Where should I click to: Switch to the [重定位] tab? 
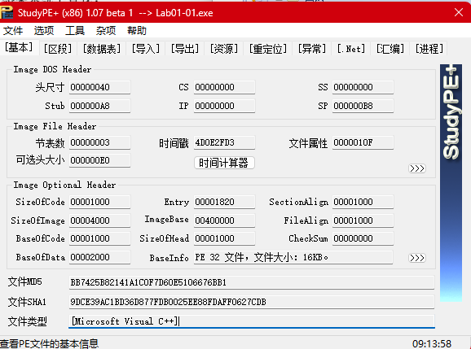click(x=268, y=49)
